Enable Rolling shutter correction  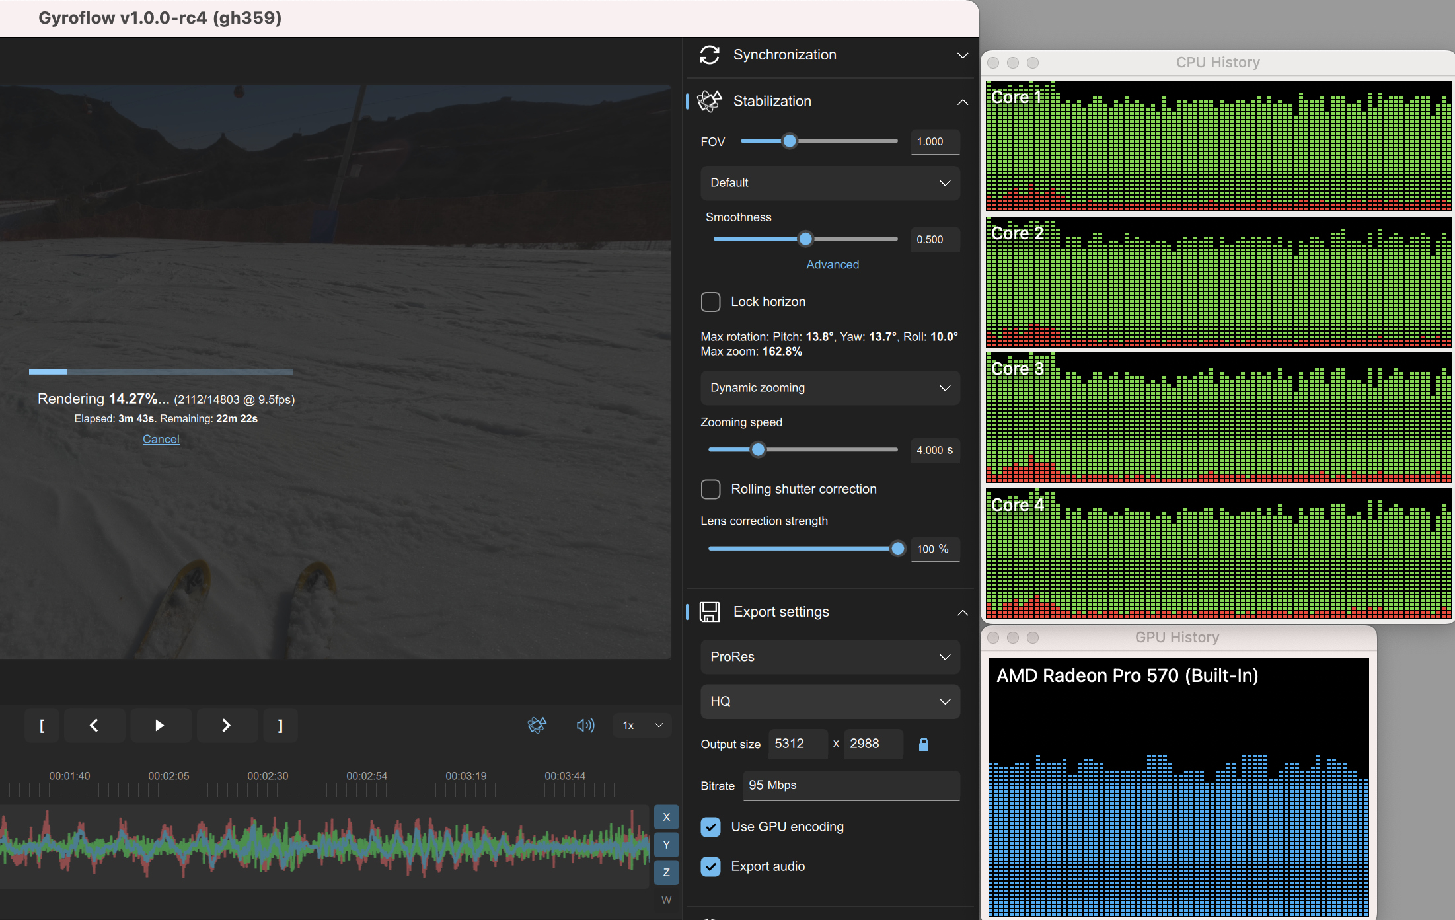[710, 489]
